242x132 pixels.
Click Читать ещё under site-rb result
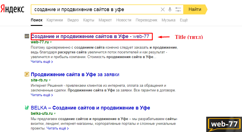(42, 95)
